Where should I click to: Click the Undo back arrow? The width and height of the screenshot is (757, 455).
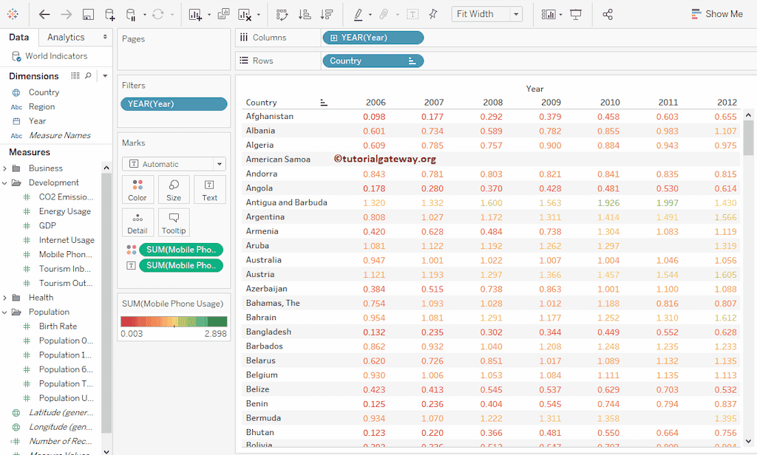[44, 14]
